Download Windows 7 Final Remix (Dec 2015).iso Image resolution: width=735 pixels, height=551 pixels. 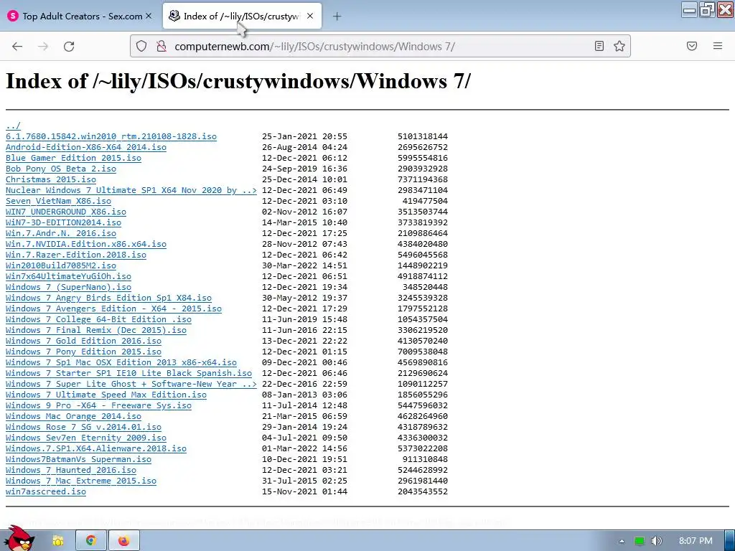point(96,330)
